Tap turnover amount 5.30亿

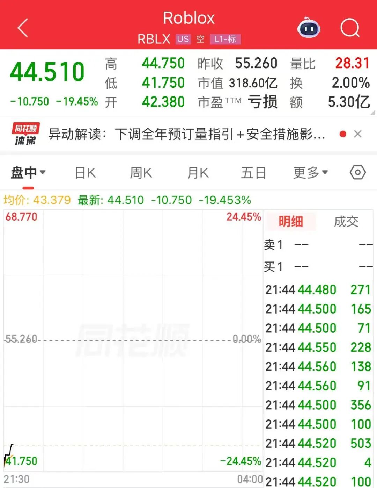[x=349, y=102]
